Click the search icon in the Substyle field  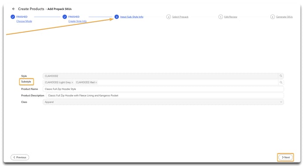point(281,82)
